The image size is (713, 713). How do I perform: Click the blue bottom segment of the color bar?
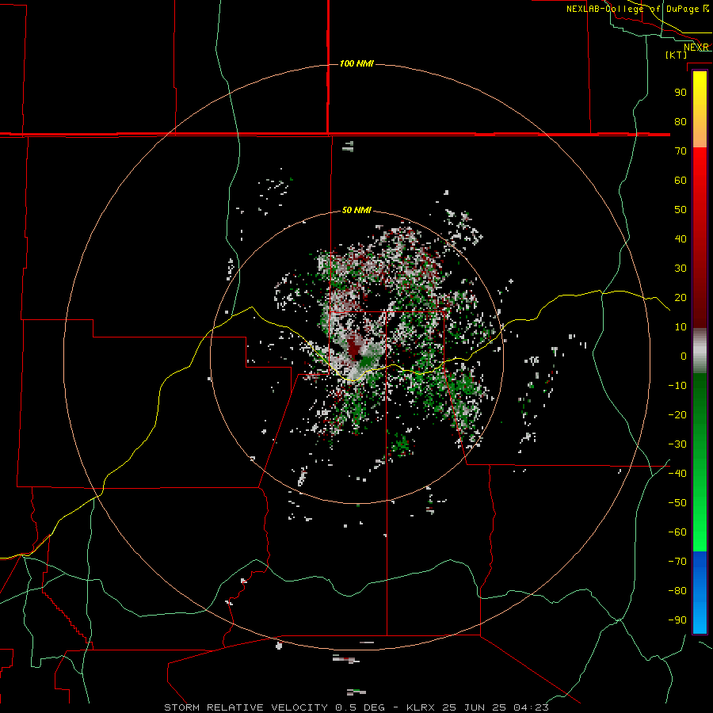point(700,593)
